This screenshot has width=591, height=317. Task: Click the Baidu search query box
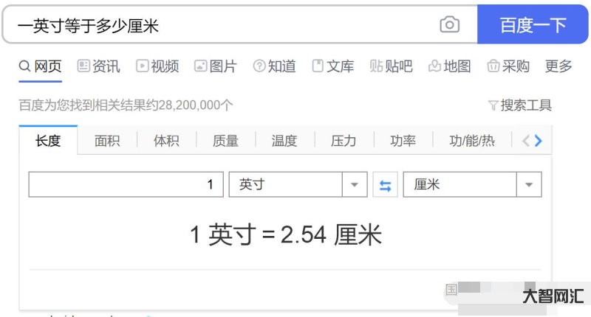coord(222,25)
